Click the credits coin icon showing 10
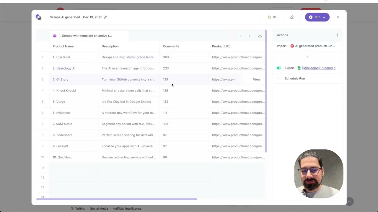 click(269, 17)
